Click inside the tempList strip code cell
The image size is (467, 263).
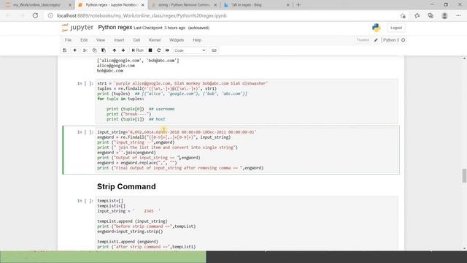coord(247,224)
